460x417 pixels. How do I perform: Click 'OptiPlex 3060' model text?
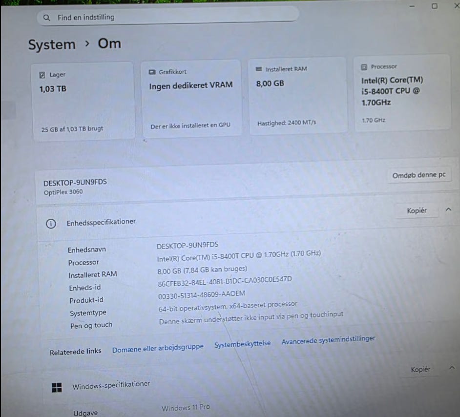click(x=63, y=192)
